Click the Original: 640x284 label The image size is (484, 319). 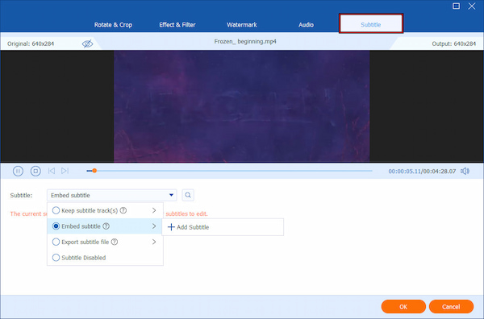tap(31, 43)
